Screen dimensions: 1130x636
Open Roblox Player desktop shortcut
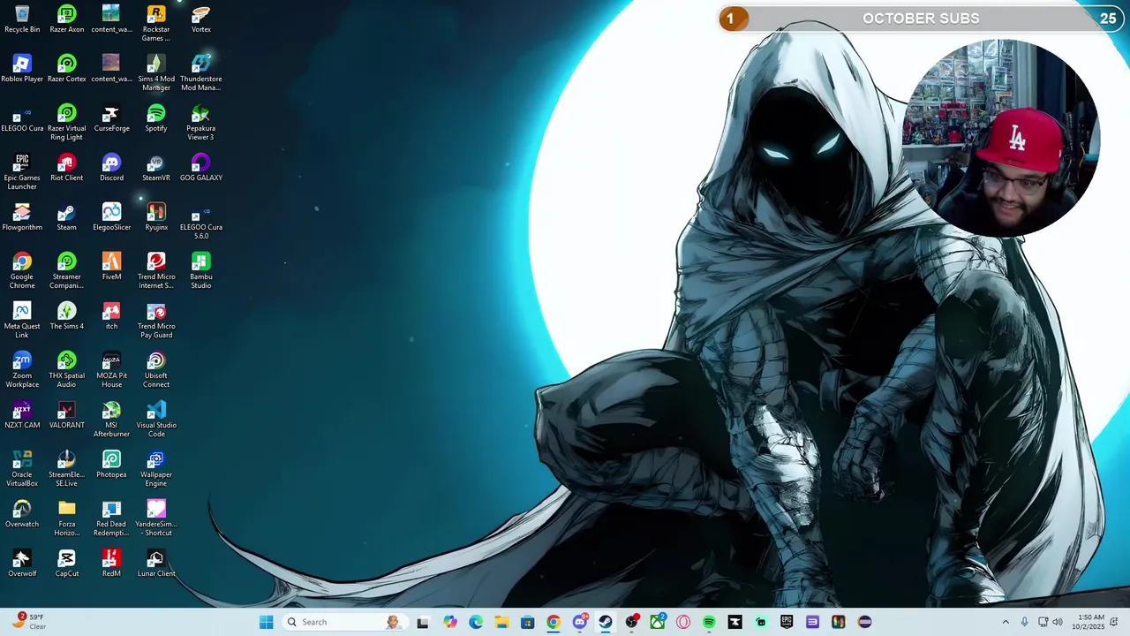click(x=22, y=68)
